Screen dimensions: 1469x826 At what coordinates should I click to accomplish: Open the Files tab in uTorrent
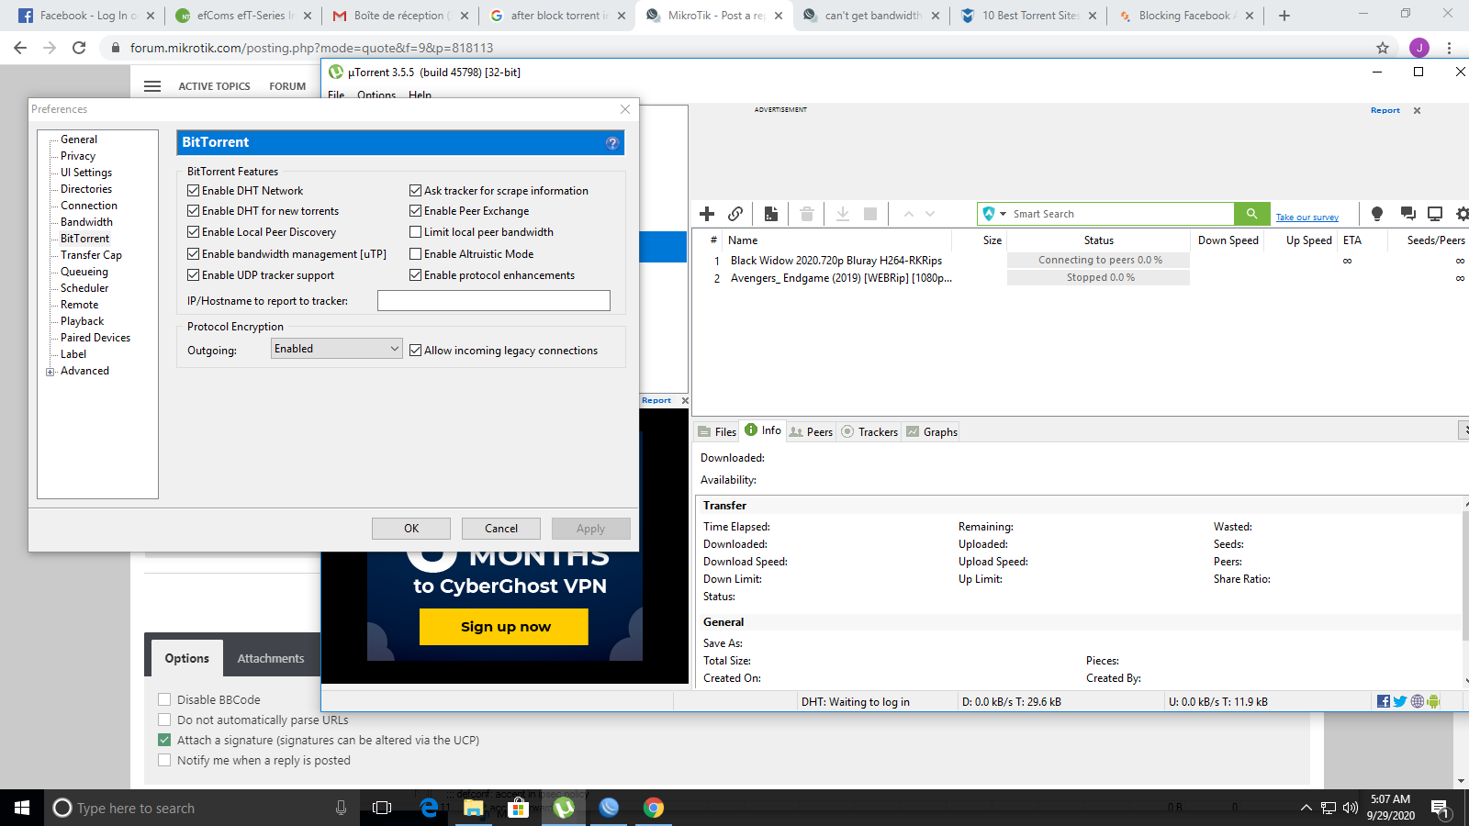[x=717, y=432]
